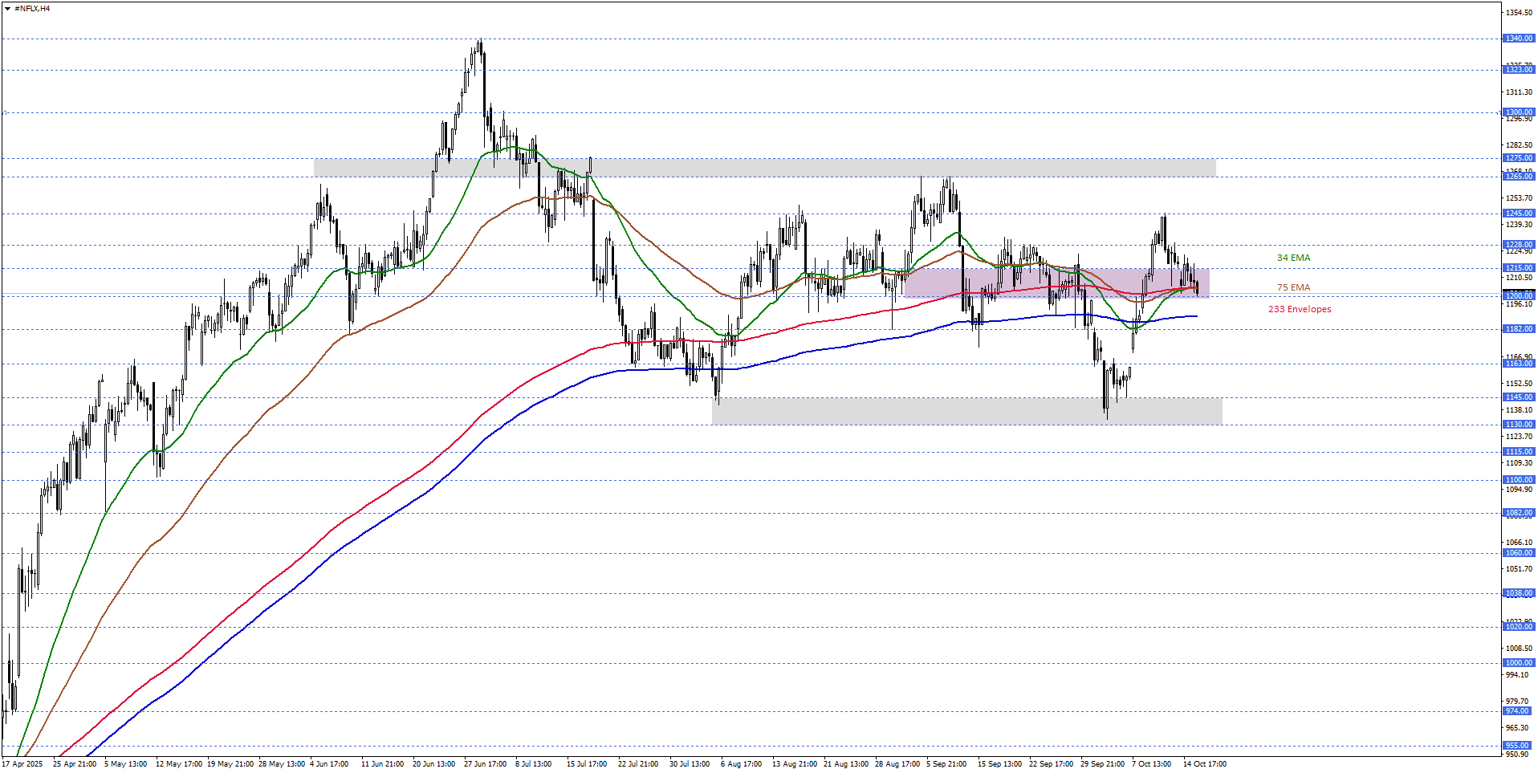Click the 1200.00 level price tag
1538x773 pixels.
click(1519, 296)
